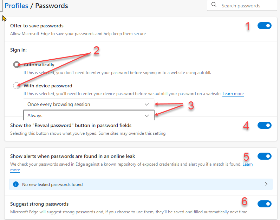This screenshot has width=280, height=220.
Task: Open Learn more link for device password
Action: [x=233, y=94]
